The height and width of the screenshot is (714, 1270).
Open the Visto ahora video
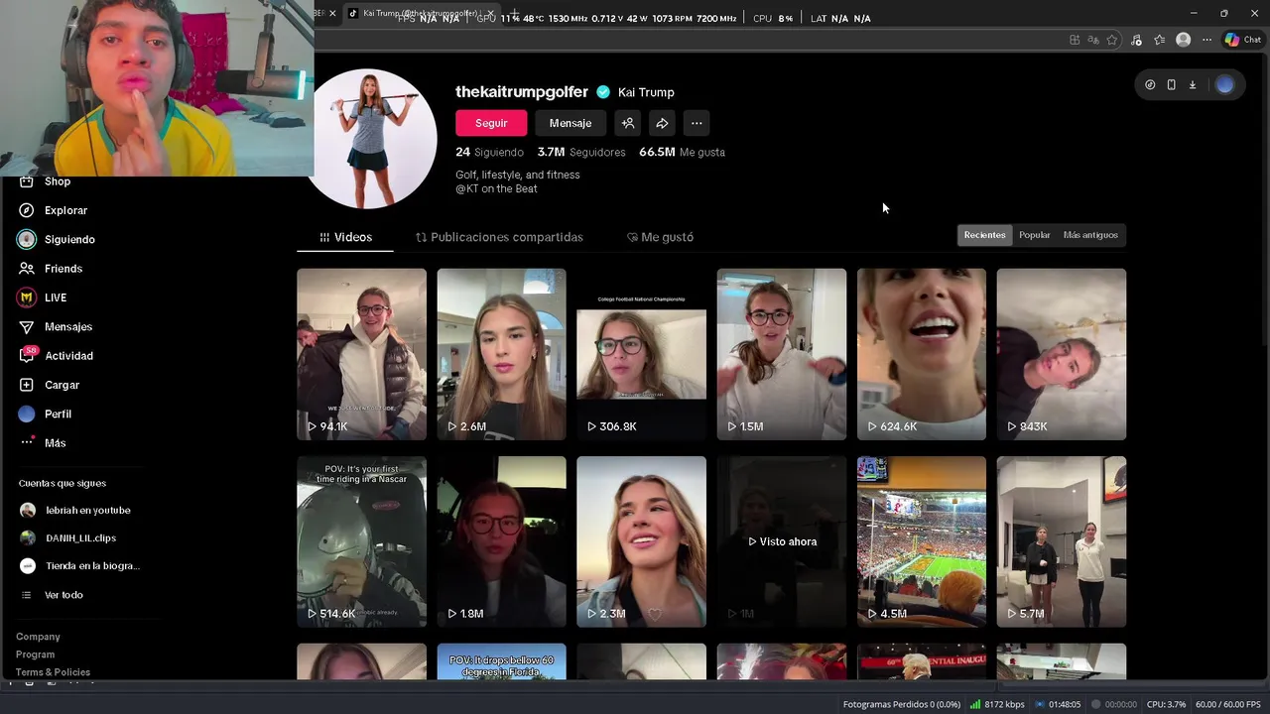782,541
